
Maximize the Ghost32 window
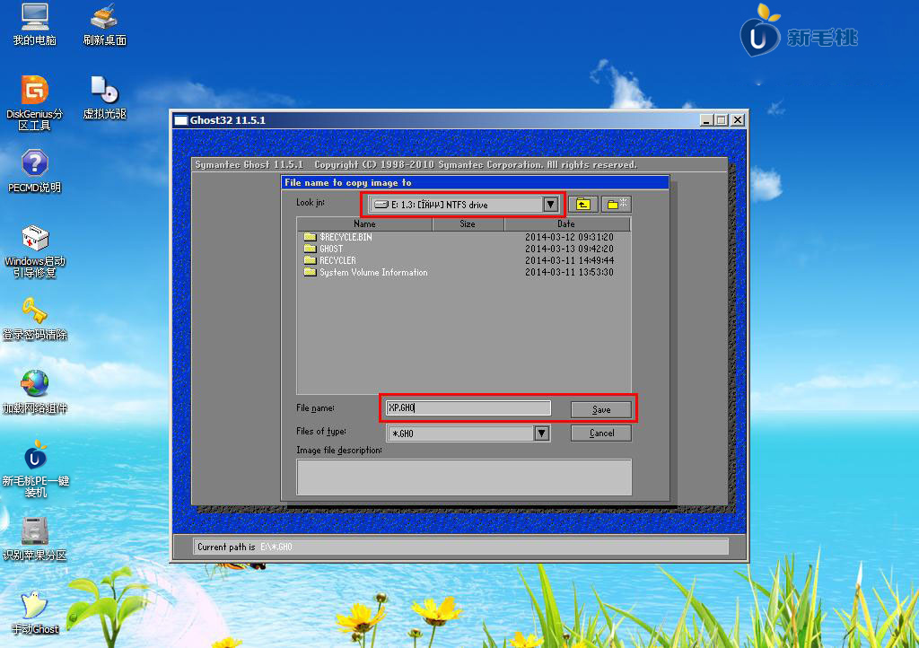tap(721, 120)
